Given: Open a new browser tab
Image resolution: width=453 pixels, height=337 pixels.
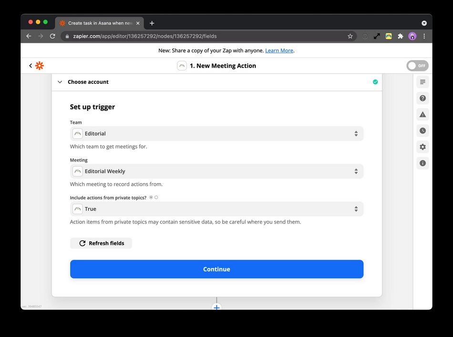Looking at the screenshot, I should pos(152,23).
